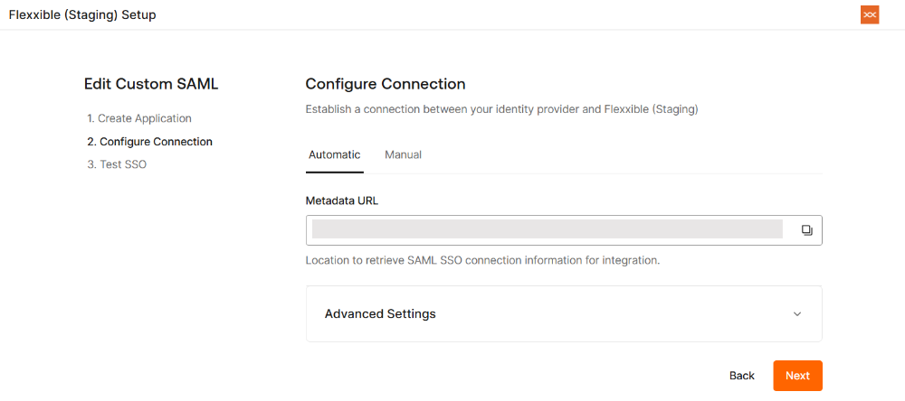Viewport: 905px width, 401px height.
Task: Click the Advanced Settings title text
Action: click(380, 313)
